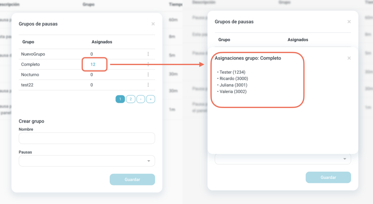Expand the Pausas dropdown under Crear grupo
This screenshot has height=204, width=373.
click(87, 161)
